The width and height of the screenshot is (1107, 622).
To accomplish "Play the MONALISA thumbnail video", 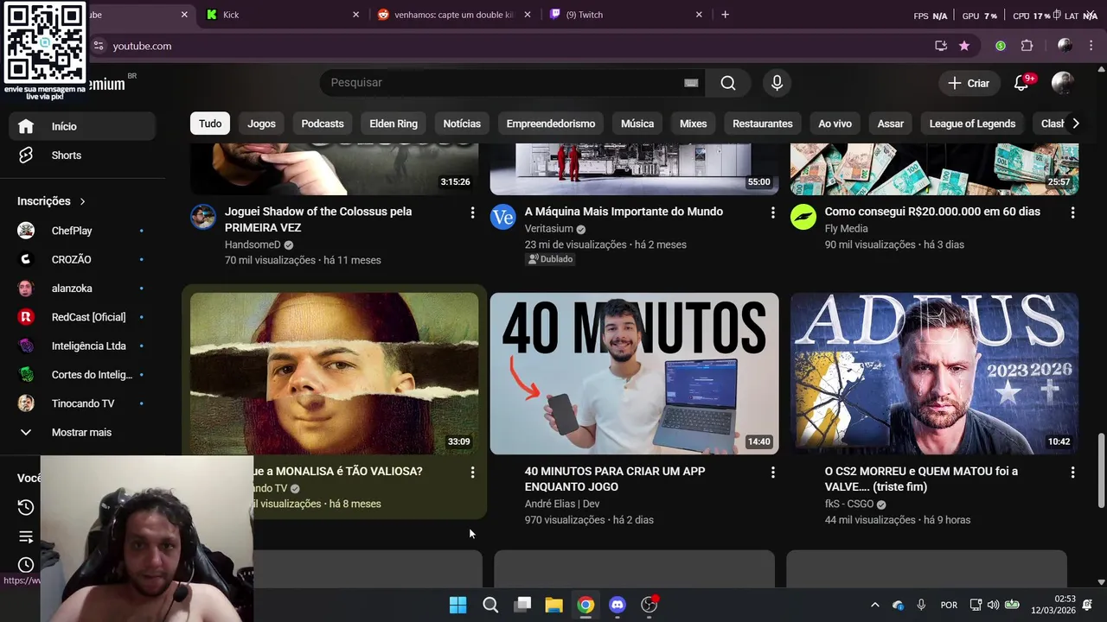I will (335, 373).
